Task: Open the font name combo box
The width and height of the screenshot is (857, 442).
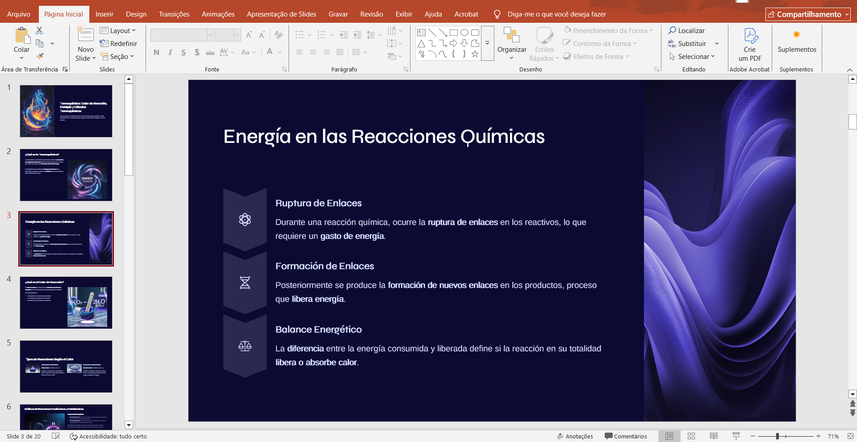Action: click(x=182, y=35)
